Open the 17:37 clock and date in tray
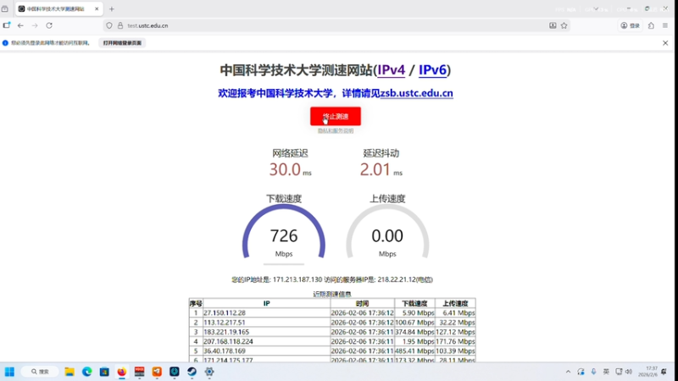 [648, 372]
